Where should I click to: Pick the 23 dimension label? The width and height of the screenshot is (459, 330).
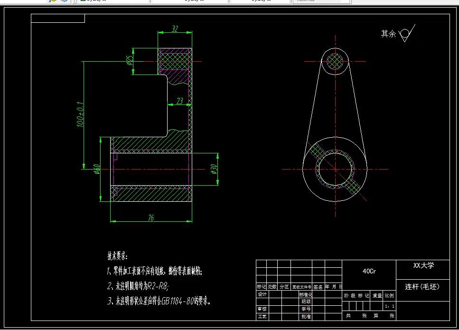point(180,101)
